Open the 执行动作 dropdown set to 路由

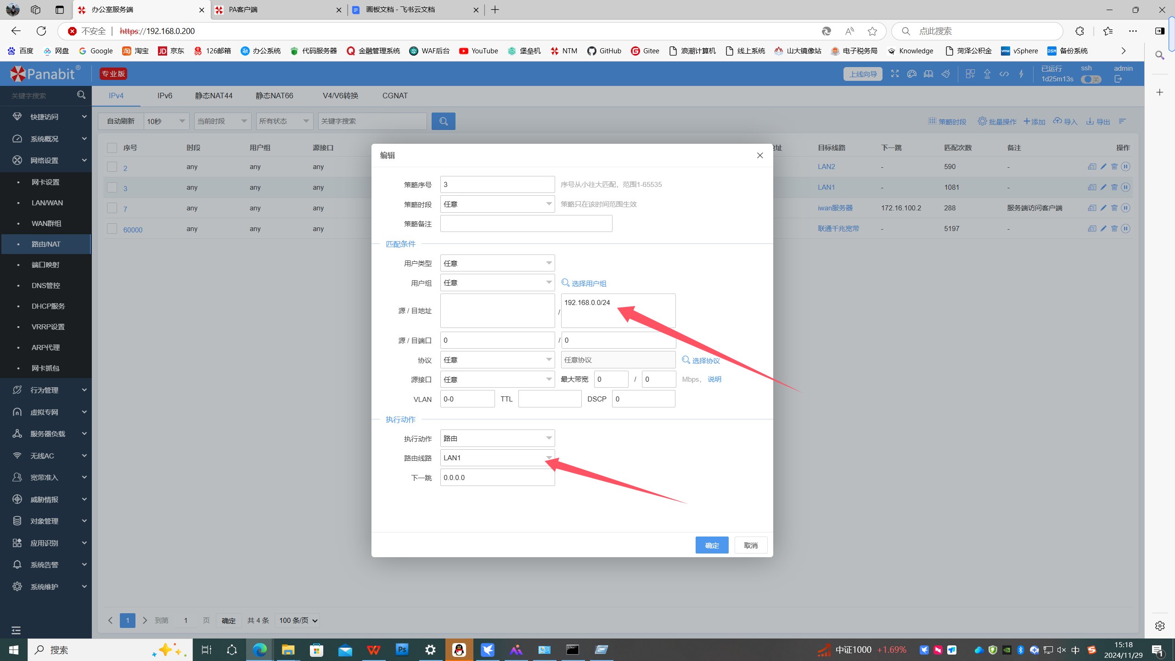[497, 438]
